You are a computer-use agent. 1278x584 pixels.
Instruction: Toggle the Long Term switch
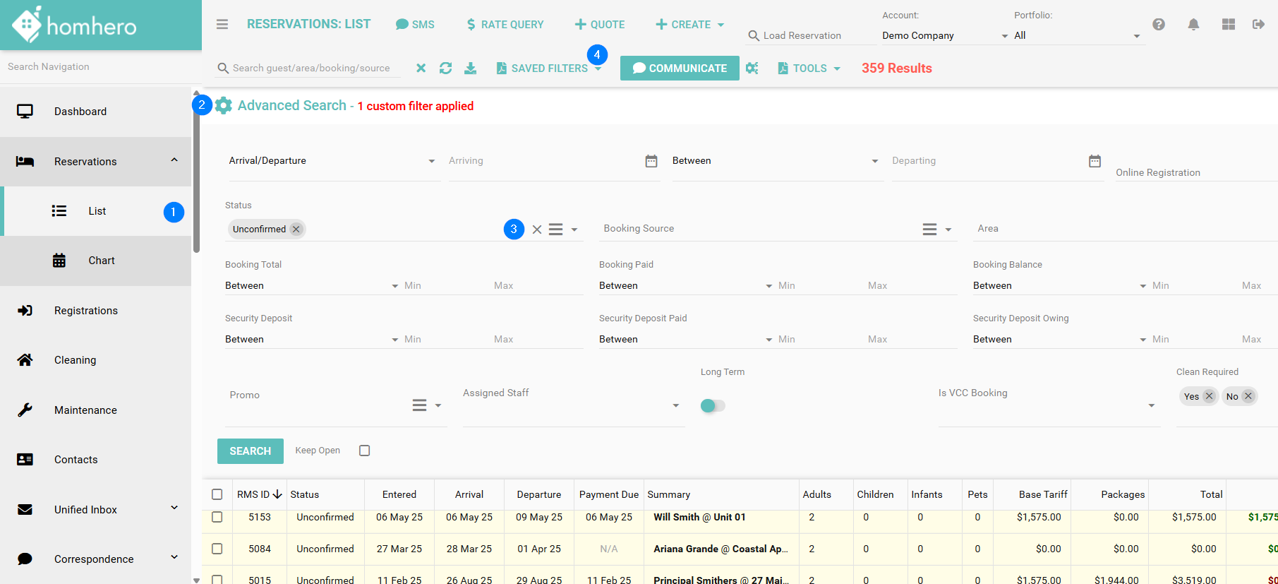pyautogui.click(x=712, y=405)
